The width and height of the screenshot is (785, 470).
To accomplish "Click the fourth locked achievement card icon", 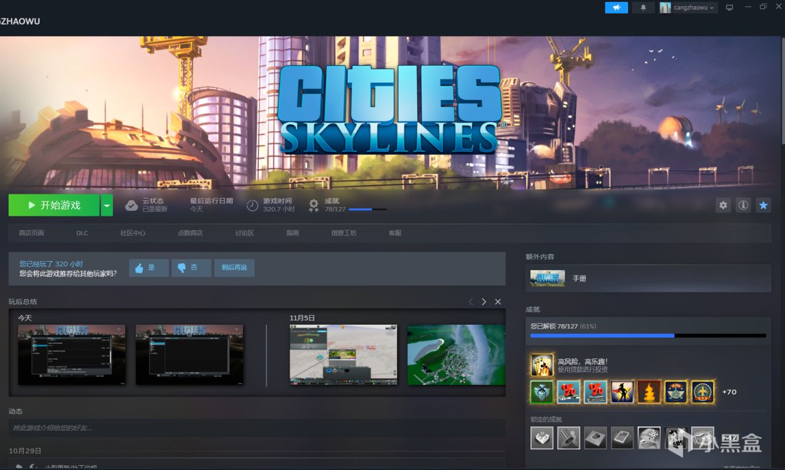I will click(x=622, y=438).
